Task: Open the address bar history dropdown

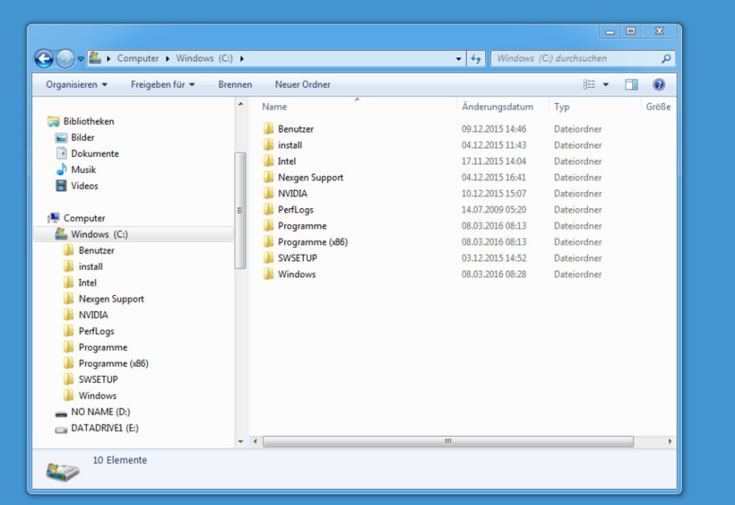Action: 459,59
